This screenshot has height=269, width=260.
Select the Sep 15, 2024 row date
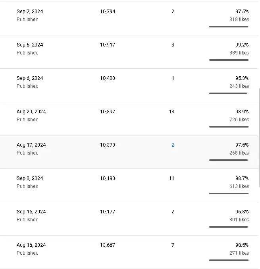coord(31,212)
